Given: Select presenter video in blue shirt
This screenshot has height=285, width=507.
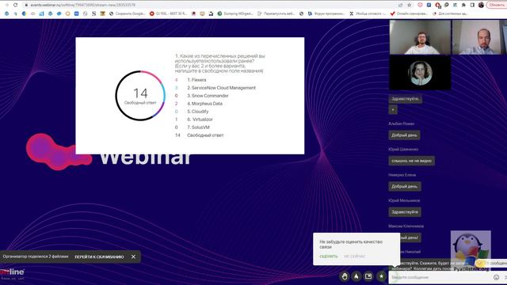Looking at the screenshot, I should 479,37.
